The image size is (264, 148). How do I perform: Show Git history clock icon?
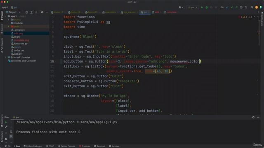[241, 7]
